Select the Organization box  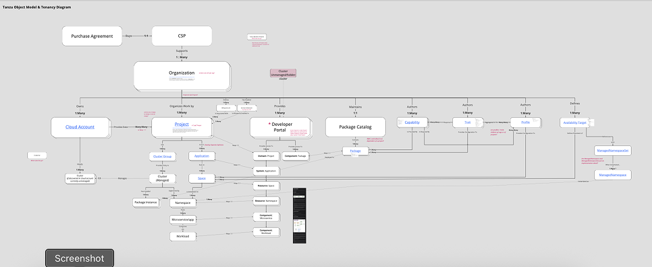click(182, 76)
